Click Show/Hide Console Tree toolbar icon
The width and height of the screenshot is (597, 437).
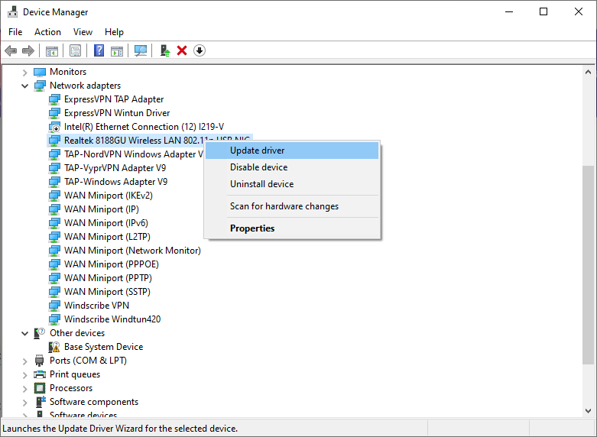click(x=52, y=50)
